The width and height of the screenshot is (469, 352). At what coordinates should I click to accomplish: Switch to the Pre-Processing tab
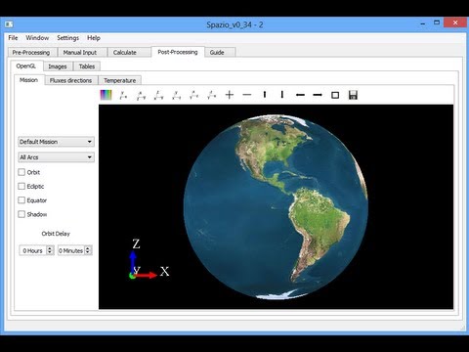(x=31, y=52)
